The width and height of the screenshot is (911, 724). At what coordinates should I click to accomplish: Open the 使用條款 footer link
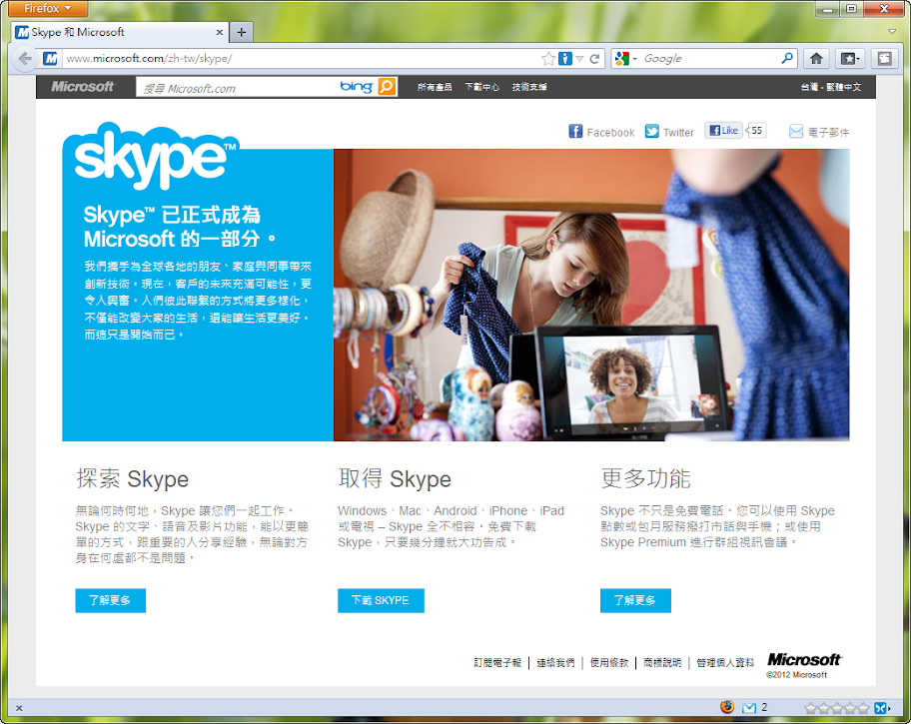point(609,662)
